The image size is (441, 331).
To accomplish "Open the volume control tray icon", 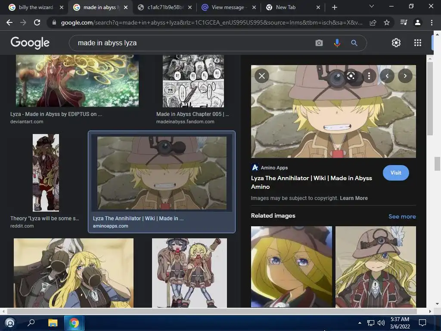I will pyautogui.click(x=381, y=323).
